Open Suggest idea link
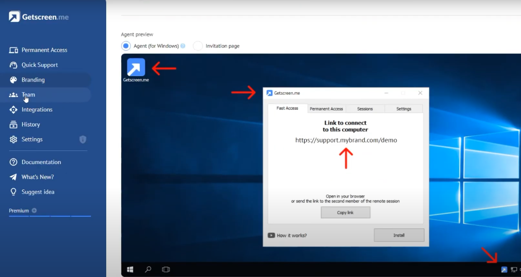521x277 pixels. click(x=38, y=192)
